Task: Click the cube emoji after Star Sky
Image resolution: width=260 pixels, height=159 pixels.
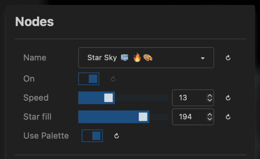Action: 124,58
